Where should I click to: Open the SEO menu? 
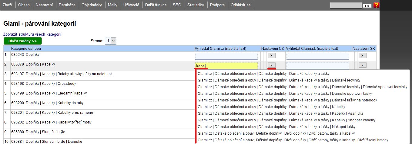(x=177, y=5)
